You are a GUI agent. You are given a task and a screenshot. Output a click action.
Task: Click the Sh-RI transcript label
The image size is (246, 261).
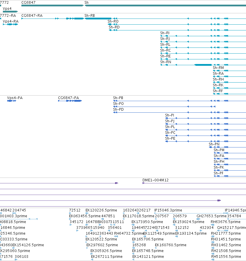[x=165, y=33]
